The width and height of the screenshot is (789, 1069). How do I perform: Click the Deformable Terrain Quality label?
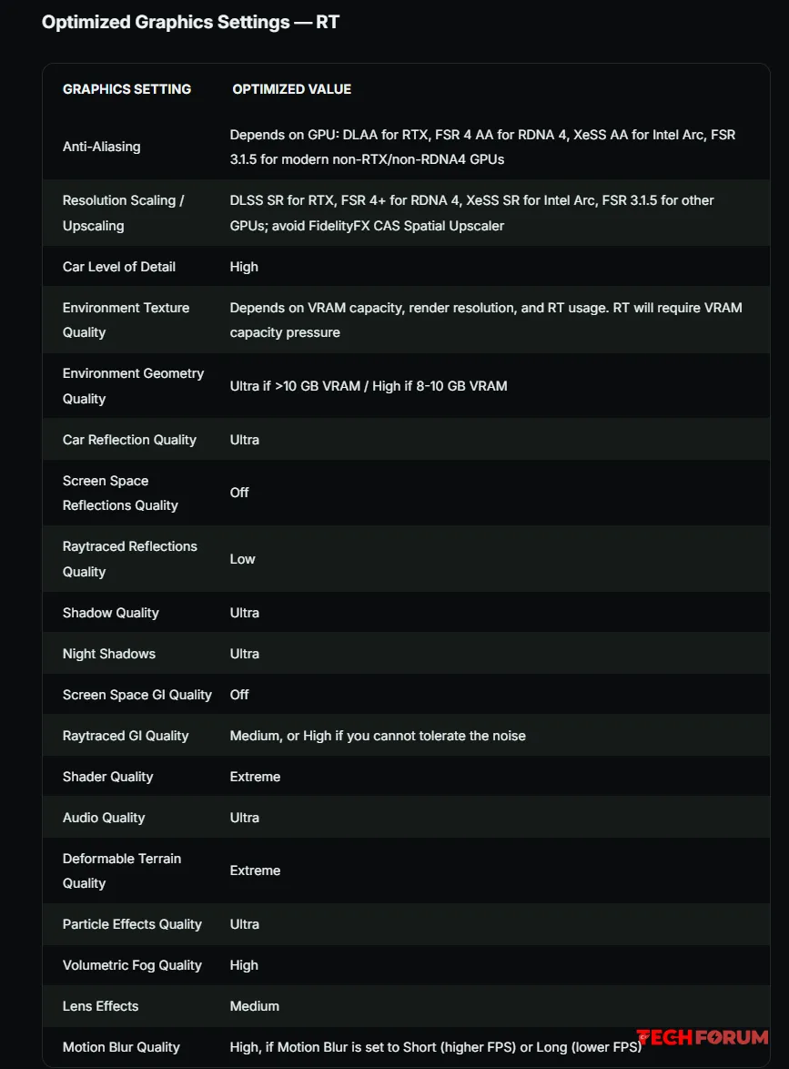[122, 870]
